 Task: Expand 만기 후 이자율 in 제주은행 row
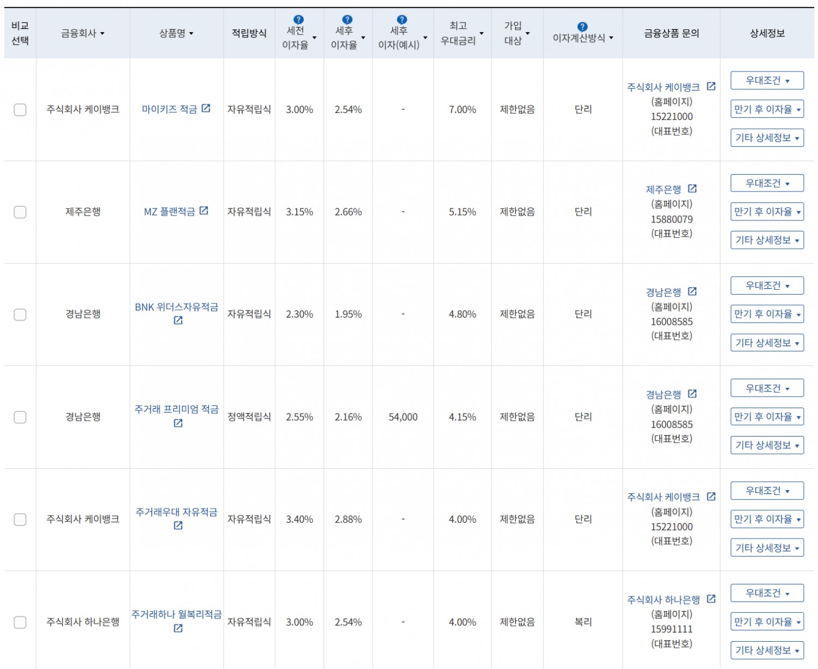click(x=767, y=212)
